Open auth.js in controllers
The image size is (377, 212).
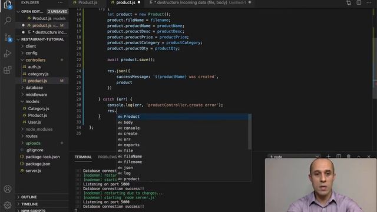click(x=34, y=67)
